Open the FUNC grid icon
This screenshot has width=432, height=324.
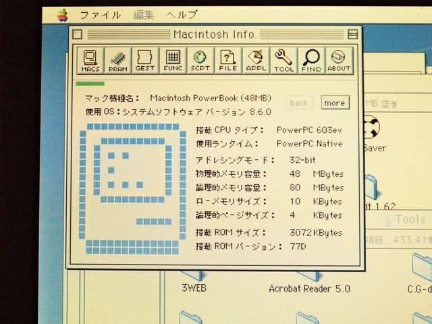tap(173, 61)
